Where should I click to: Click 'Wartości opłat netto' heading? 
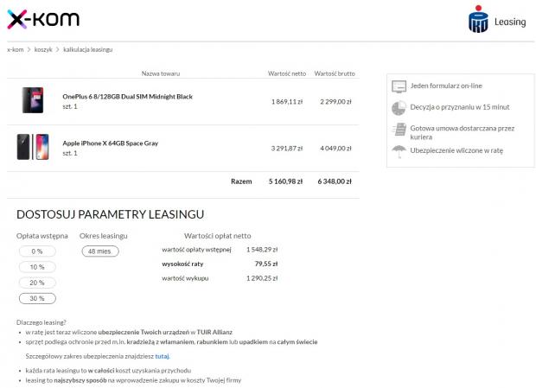(x=217, y=236)
